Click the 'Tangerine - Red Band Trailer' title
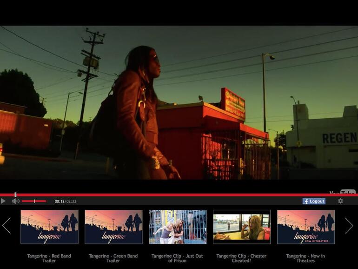Image resolution: width=358 pixels, height=269 pixels. (x=49, y=258)
